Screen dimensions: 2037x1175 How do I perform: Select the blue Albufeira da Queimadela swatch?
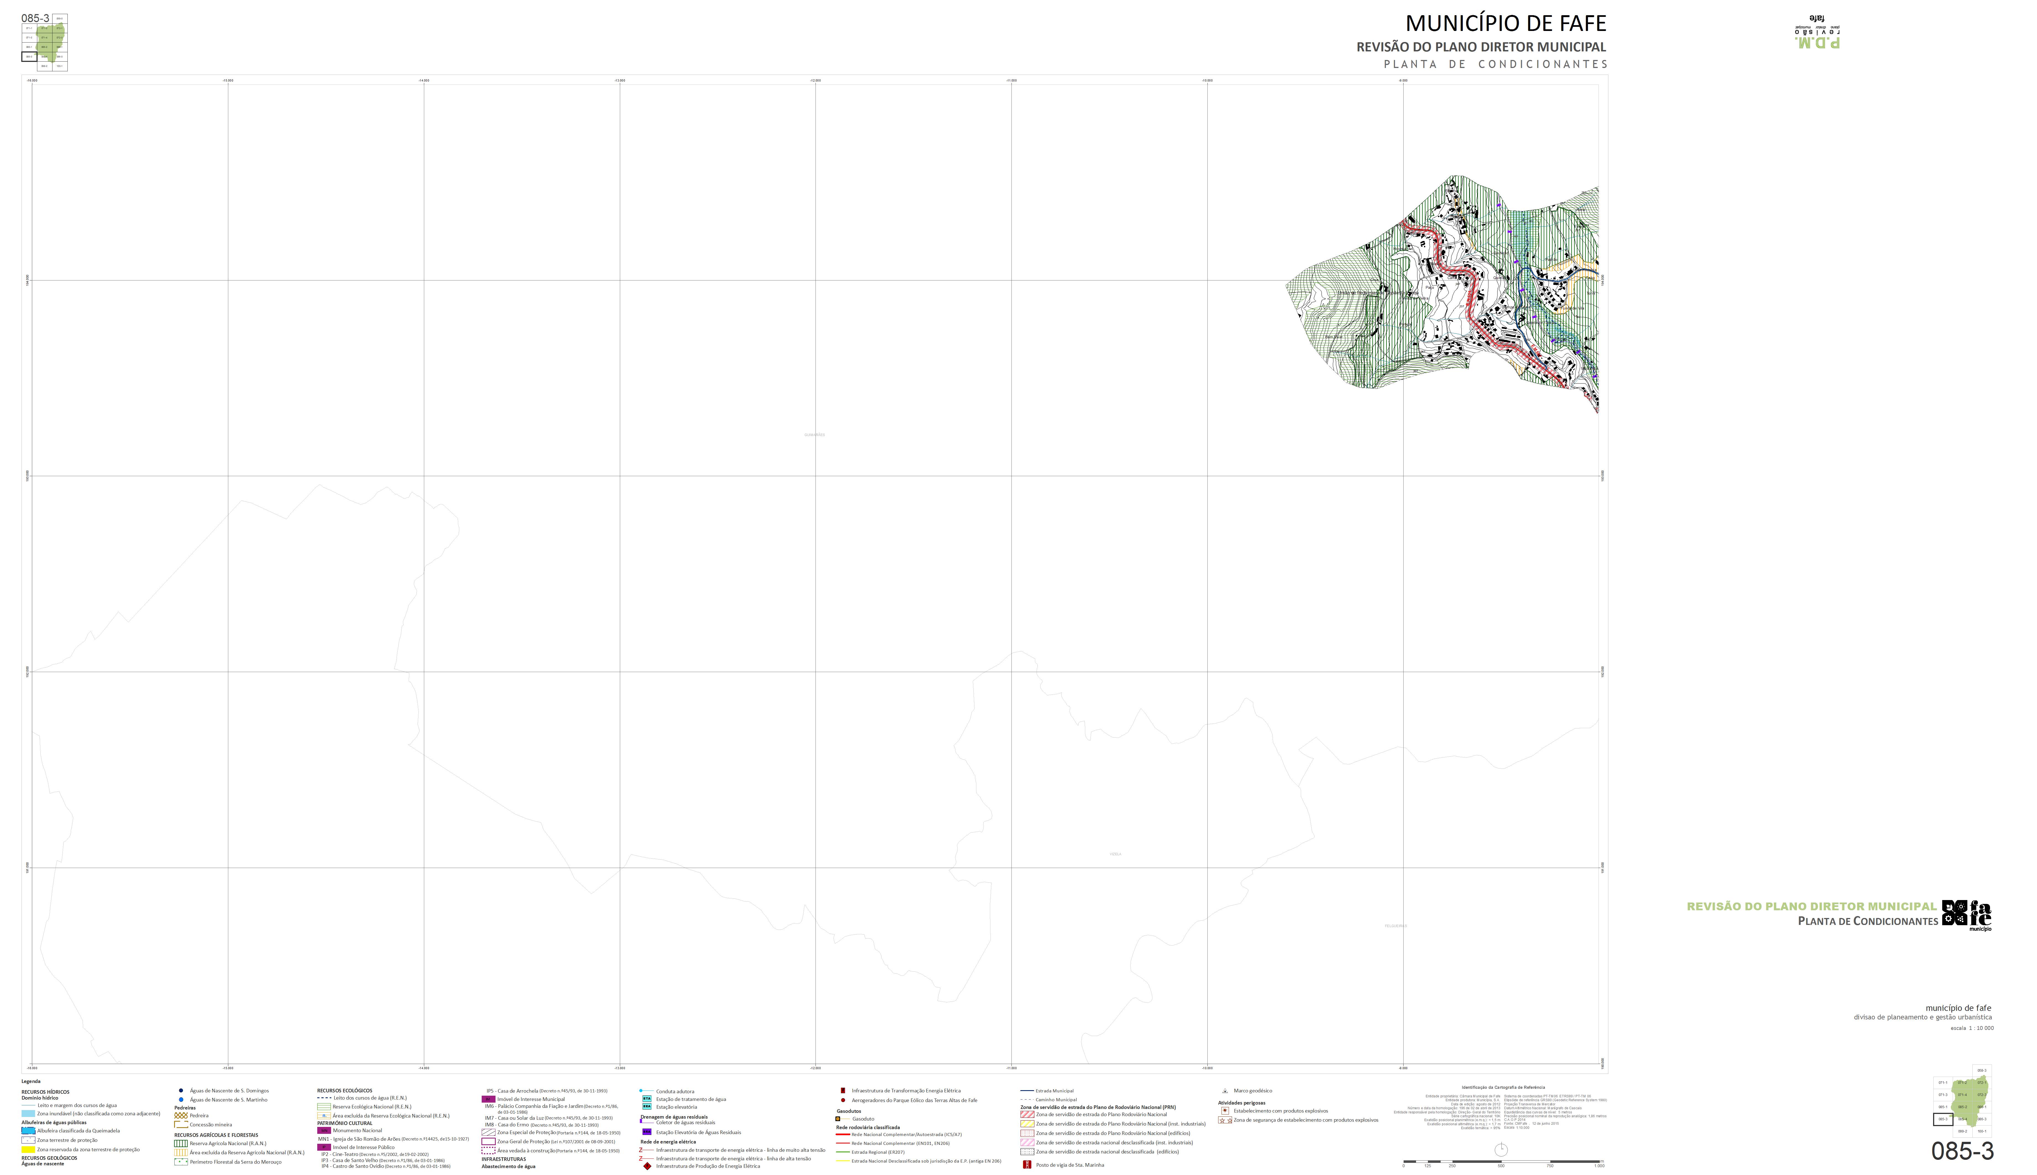[x=28, y=1131]
